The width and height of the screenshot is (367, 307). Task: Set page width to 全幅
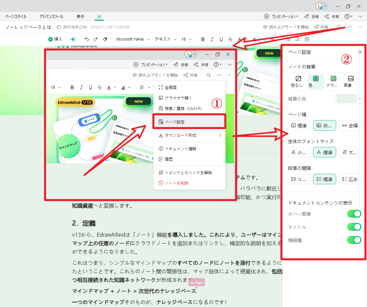click(350, 125)
